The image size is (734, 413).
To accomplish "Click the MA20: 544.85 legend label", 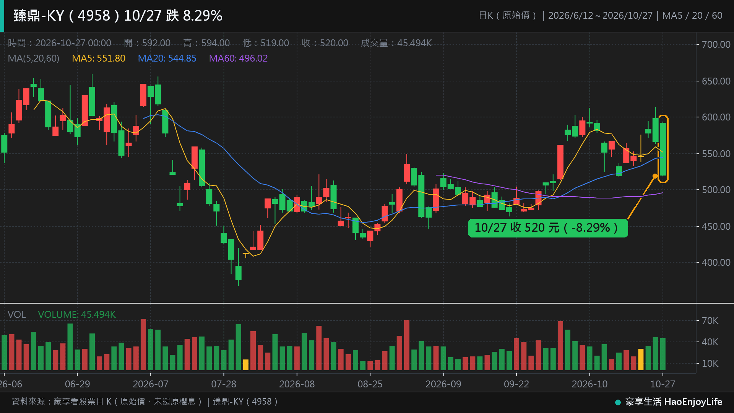I will point(167,58).
